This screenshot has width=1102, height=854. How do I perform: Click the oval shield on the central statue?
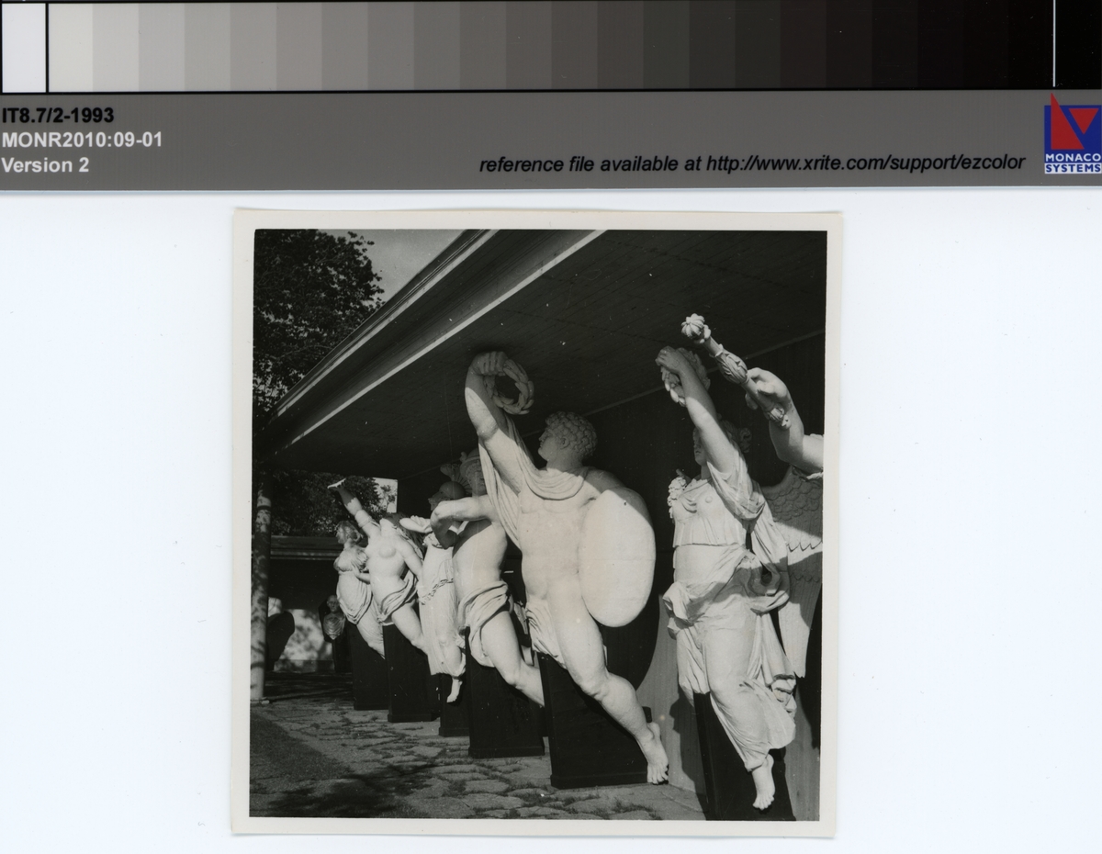pos(616,556)
